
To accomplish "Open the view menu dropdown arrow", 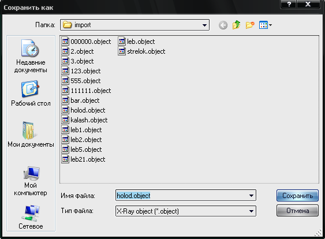I will [x=270, y=25].
